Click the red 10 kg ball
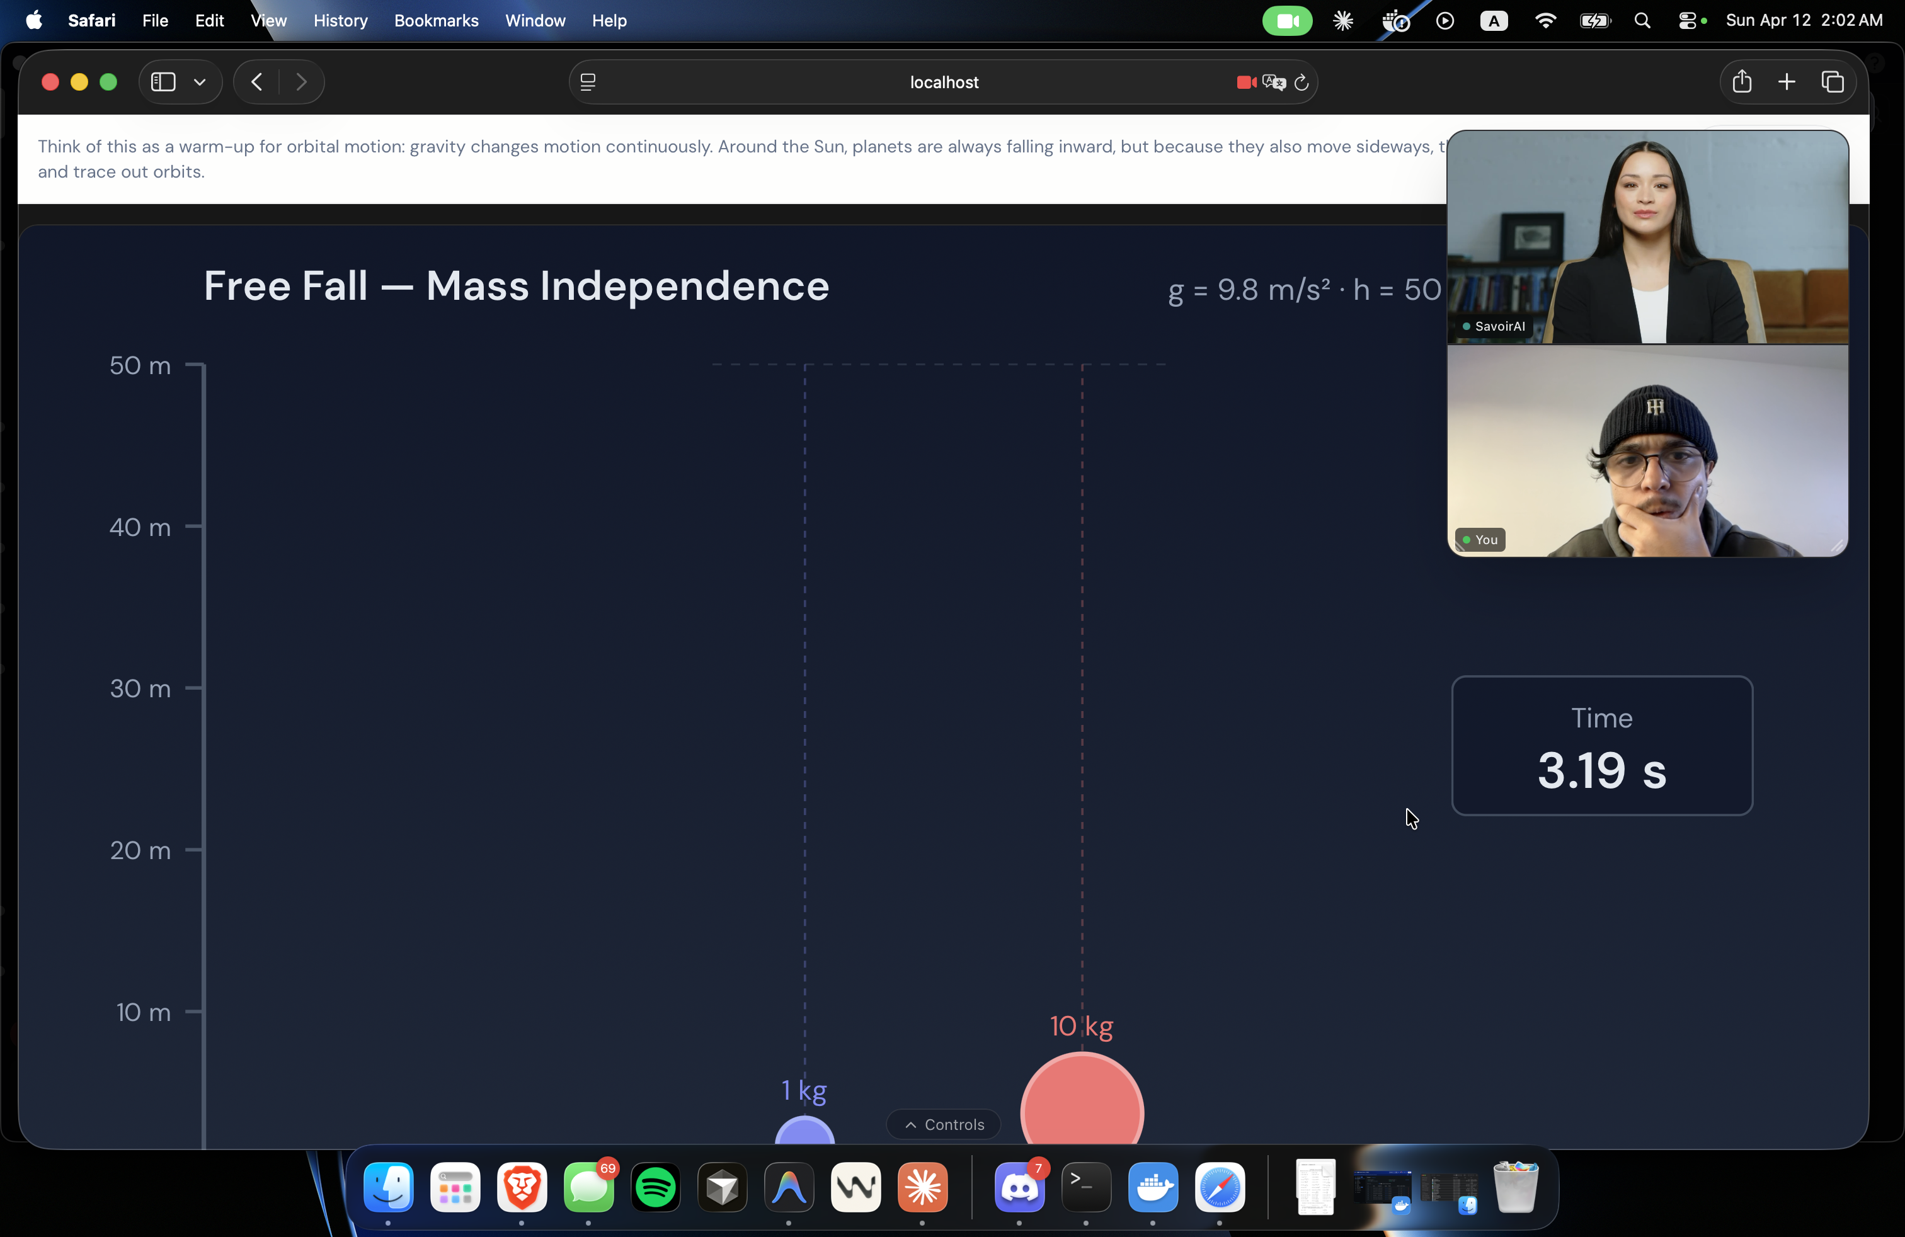This screenshot has height=1237, width=1905. pyautogui.click(x=1082, y=1104)
